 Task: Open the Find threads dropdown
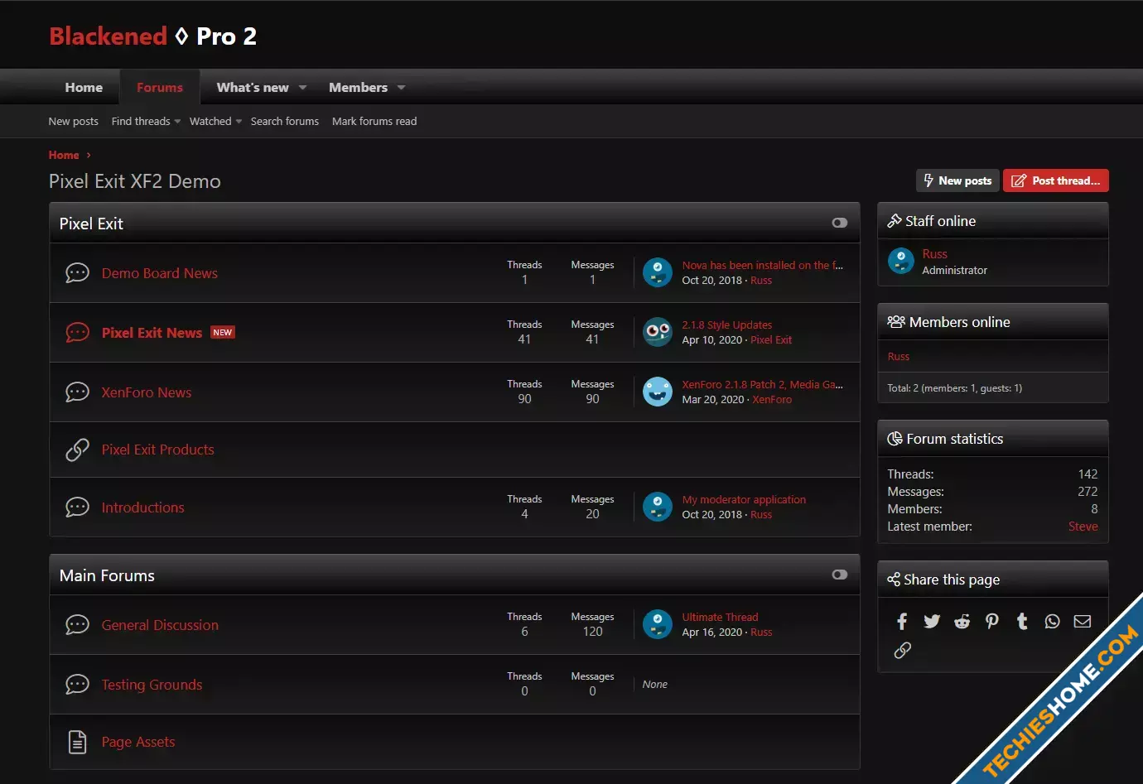[x=146, y=121]
